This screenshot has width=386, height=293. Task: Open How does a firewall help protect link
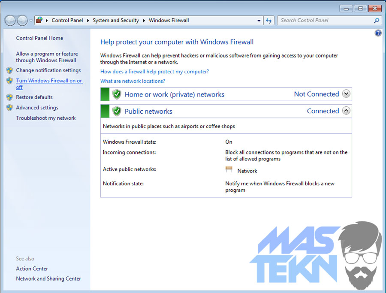[154, 72]
